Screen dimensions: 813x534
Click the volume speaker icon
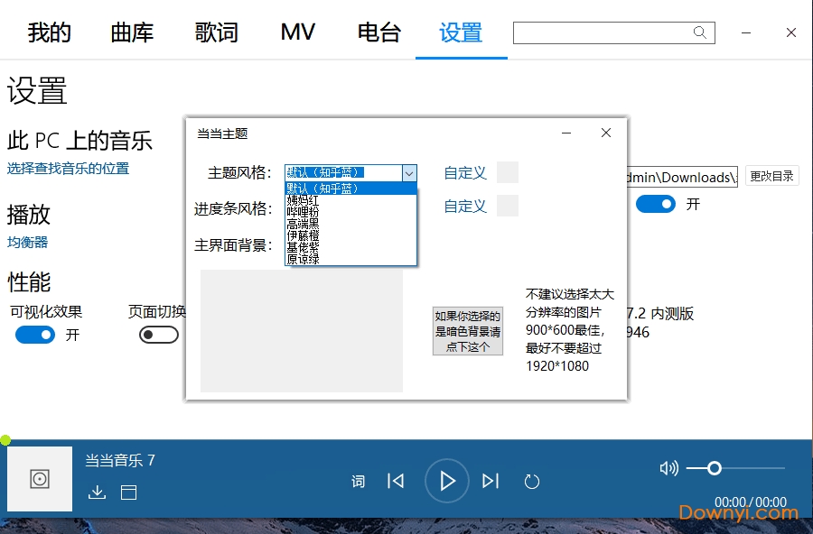(x=668, y=468)
